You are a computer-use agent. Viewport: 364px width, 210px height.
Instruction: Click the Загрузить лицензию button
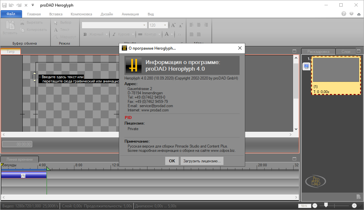(x=202, y=161)
